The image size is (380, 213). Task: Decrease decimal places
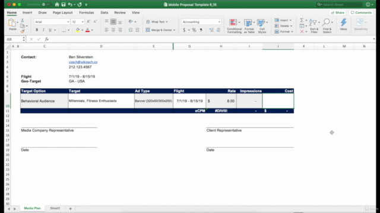[218, 30]
